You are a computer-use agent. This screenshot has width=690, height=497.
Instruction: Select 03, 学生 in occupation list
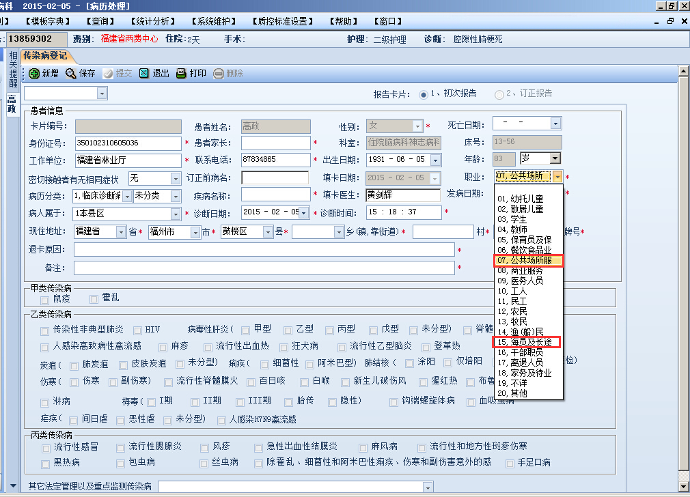pos(529,219)
